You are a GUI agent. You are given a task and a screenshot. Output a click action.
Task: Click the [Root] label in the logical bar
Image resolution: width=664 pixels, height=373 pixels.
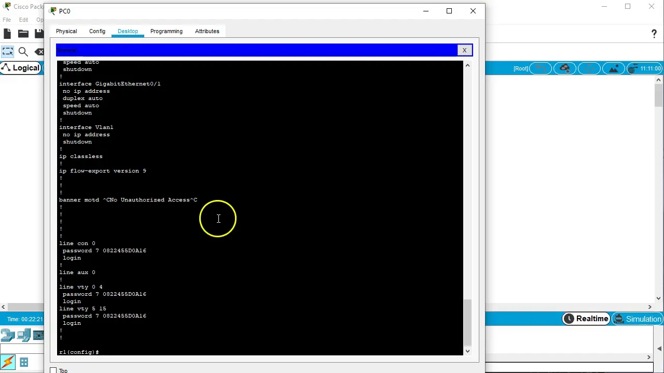[x=521, y=68]
